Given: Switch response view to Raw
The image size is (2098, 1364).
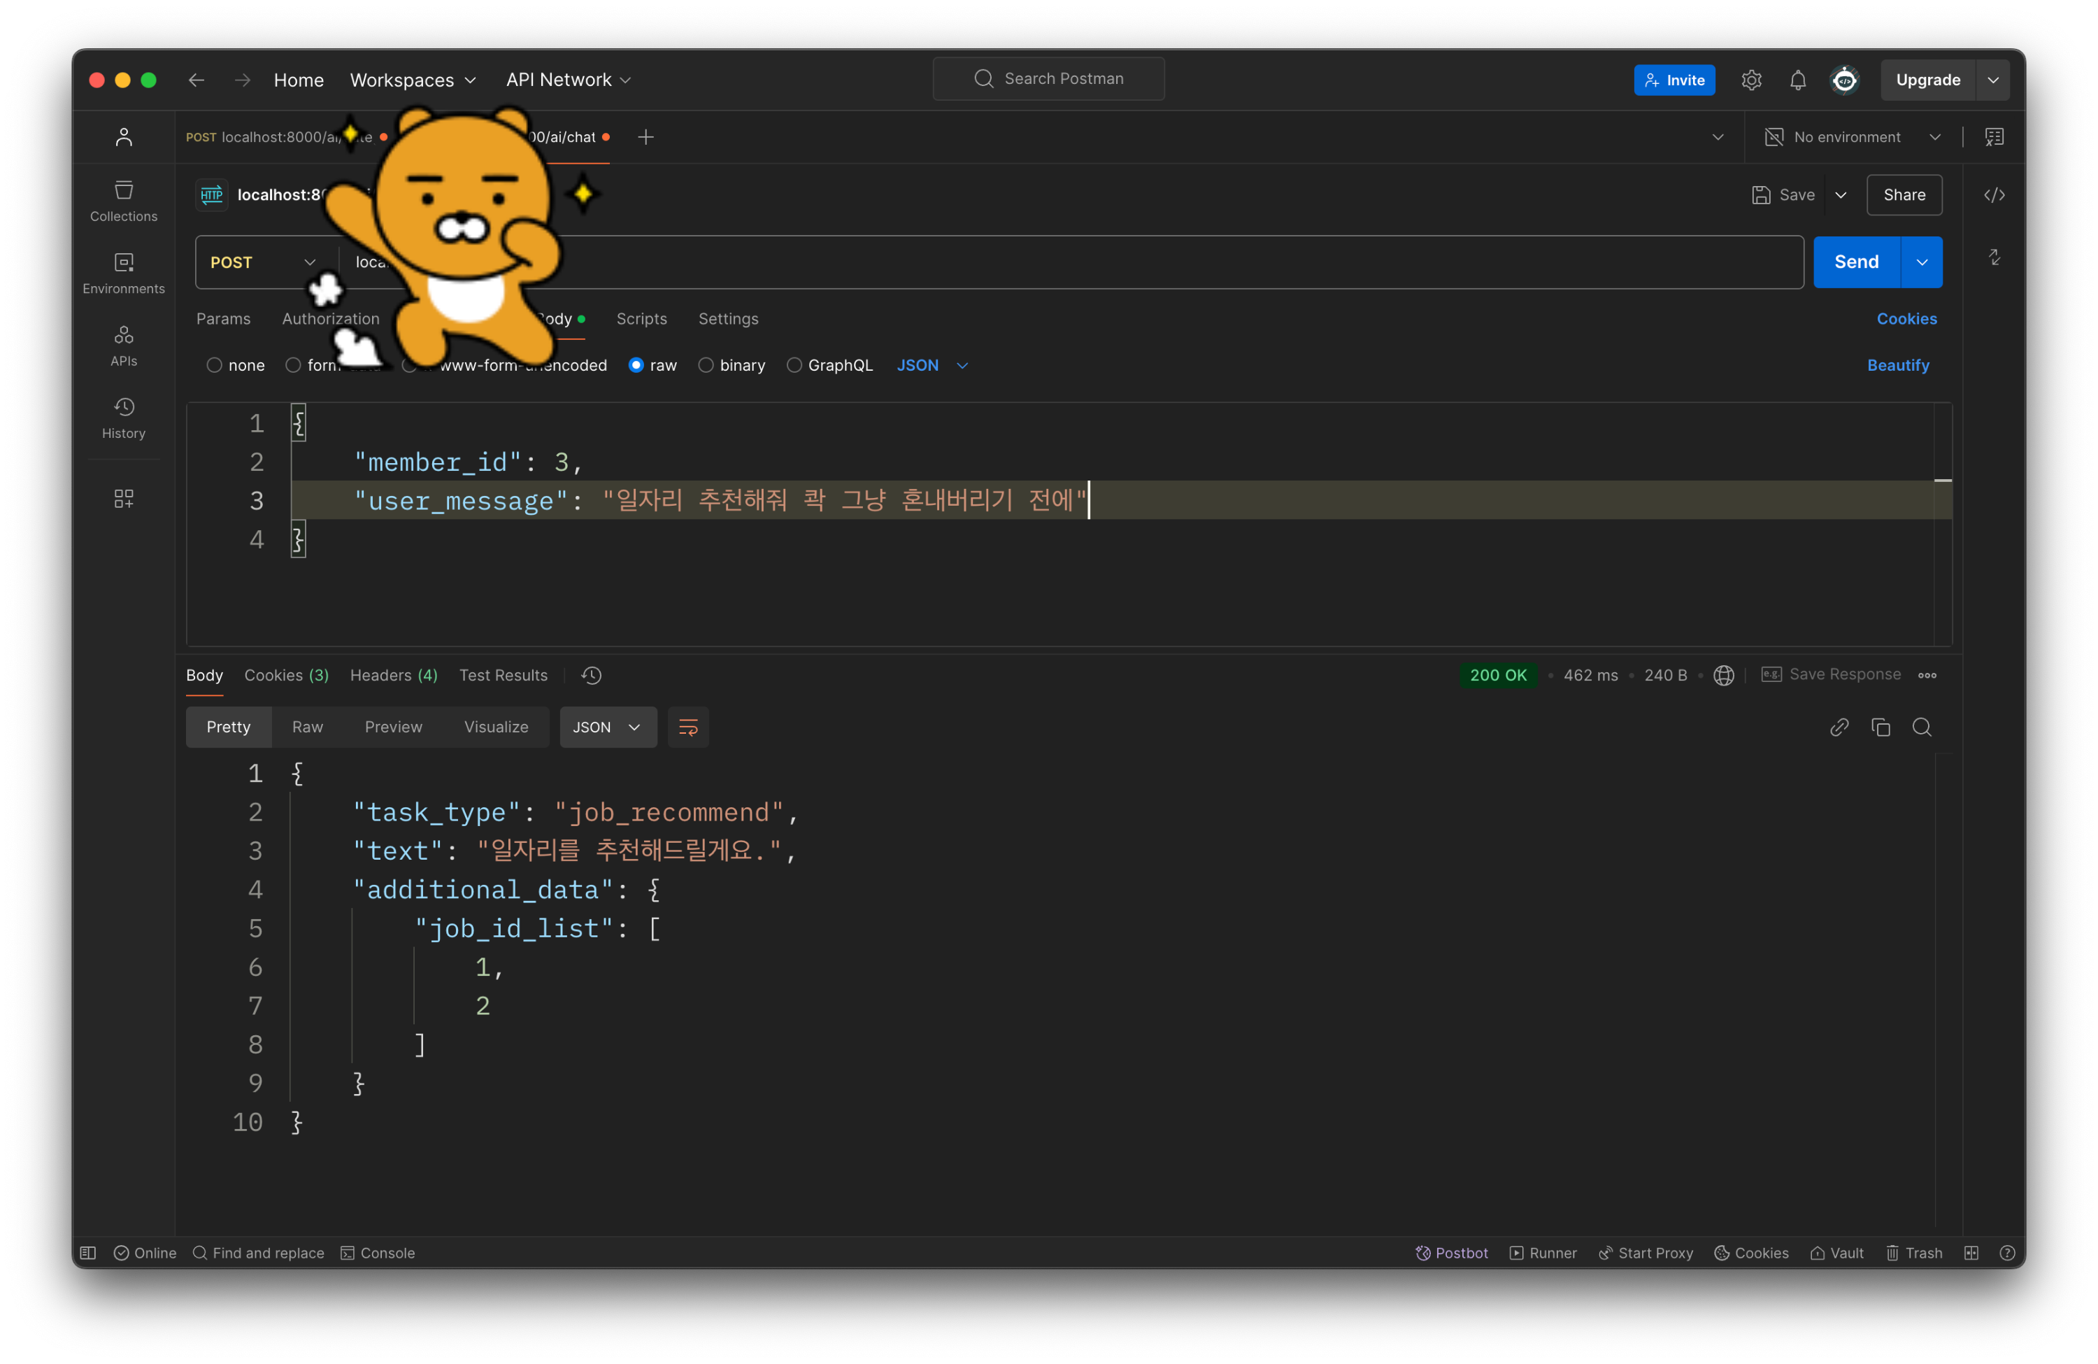Looking at the screenshot, I should [308, 727].
